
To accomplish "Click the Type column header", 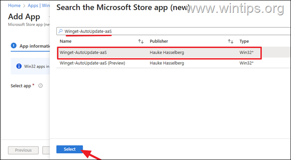I will point(244,41).
